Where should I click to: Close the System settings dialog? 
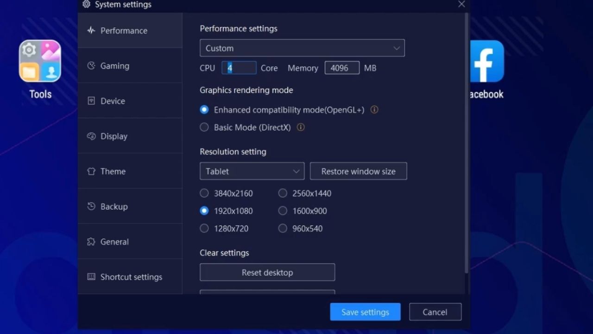[x=461, y=4]
